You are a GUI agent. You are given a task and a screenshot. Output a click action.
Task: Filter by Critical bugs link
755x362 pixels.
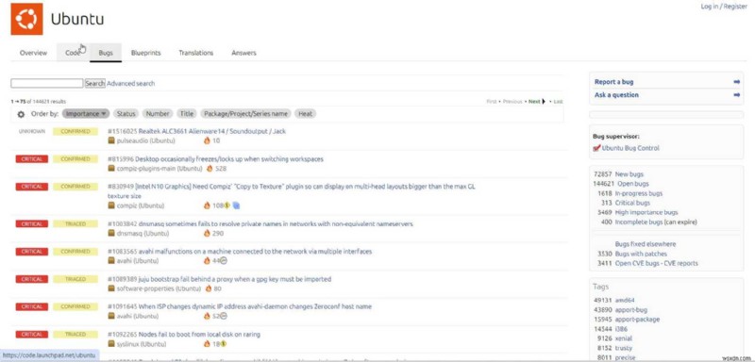[632, 203]
